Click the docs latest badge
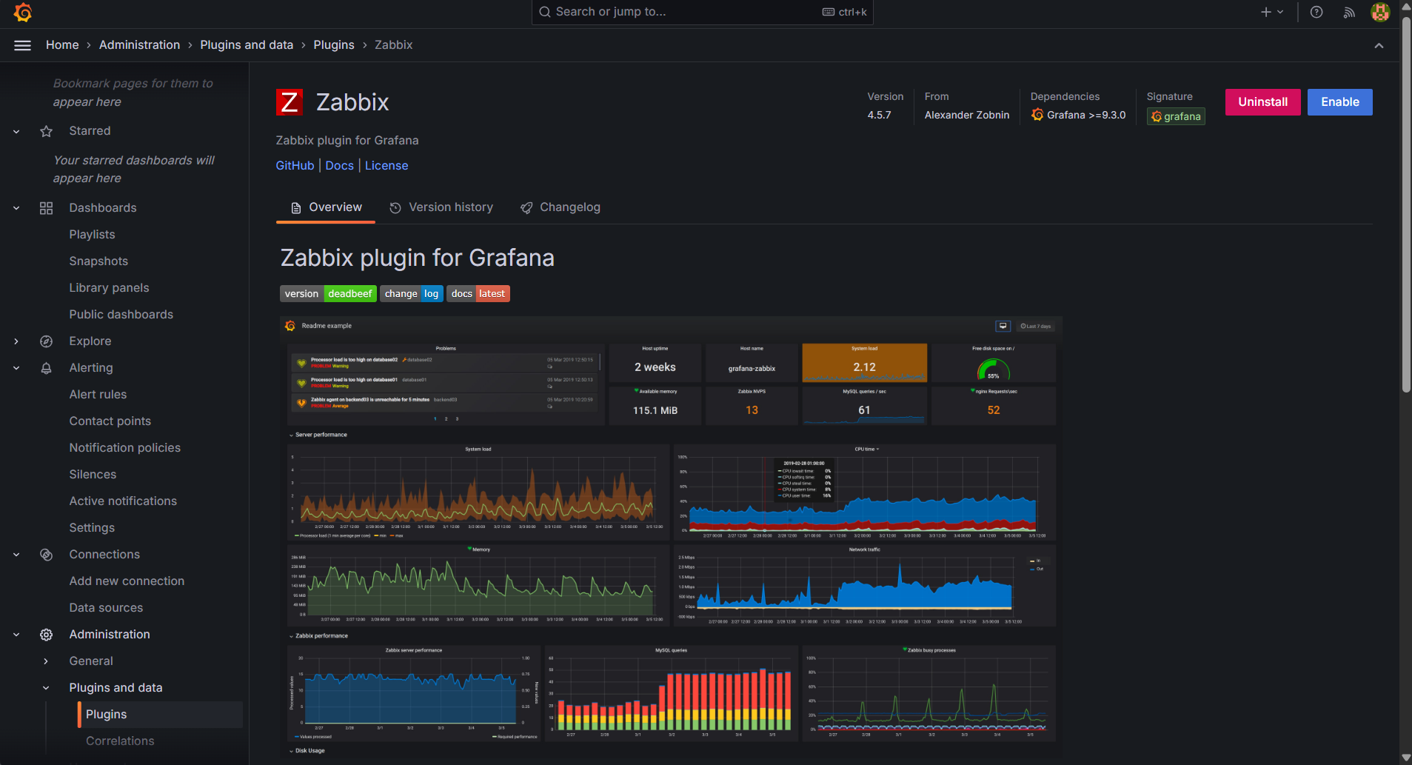 (x=478, y=294)
